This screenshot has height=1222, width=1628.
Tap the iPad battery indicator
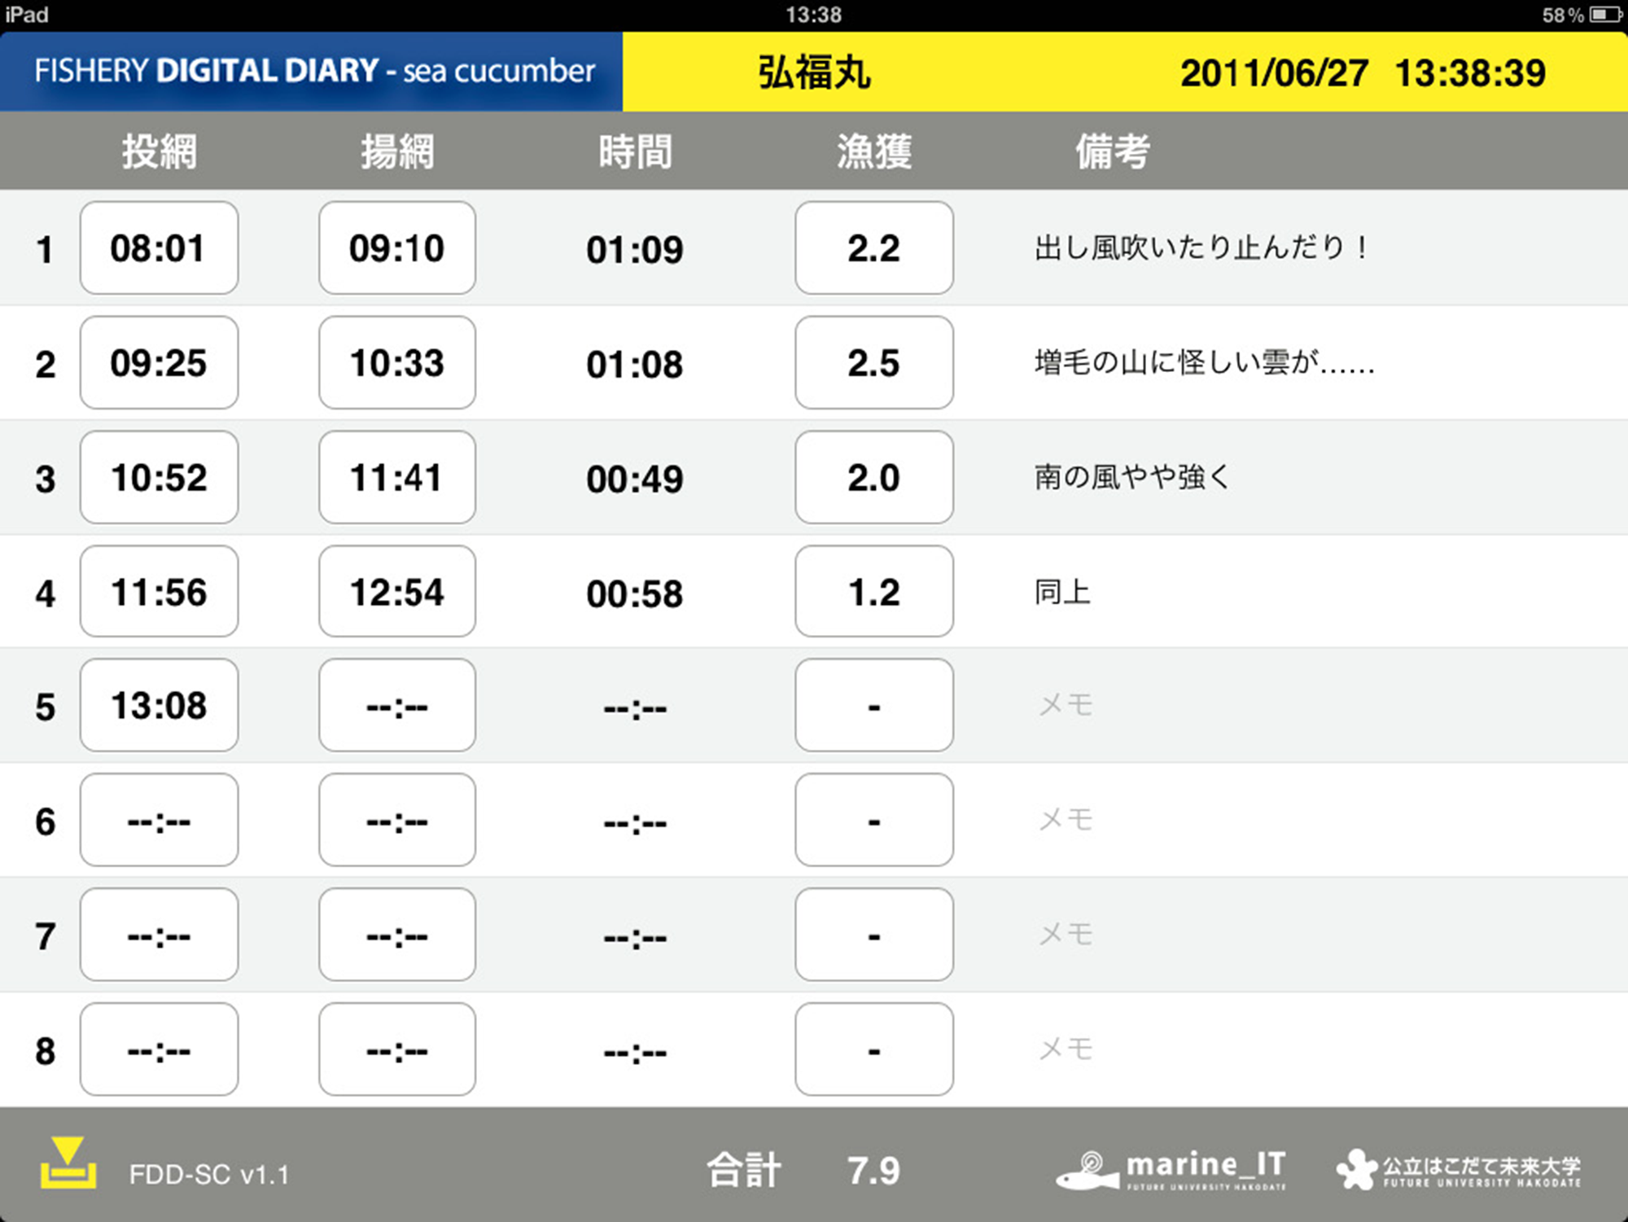click(1606, 15)
